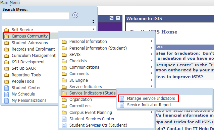The width and height of the screenshot is (214, 130).
Task: Click the Set Up SACR folder icon
Action: point(7,68)
